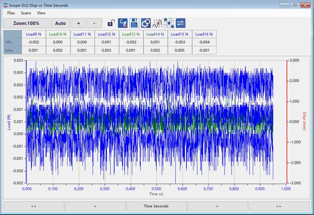Toggle the Load10 N channel header
The image size is (314, 215).
tap(58, 34)
